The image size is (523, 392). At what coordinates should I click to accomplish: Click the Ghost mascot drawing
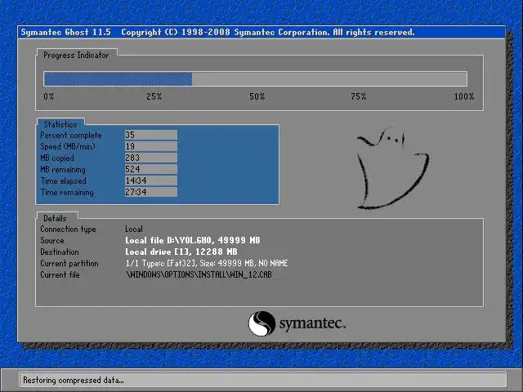pyautogui.click(x=393, y=168)
